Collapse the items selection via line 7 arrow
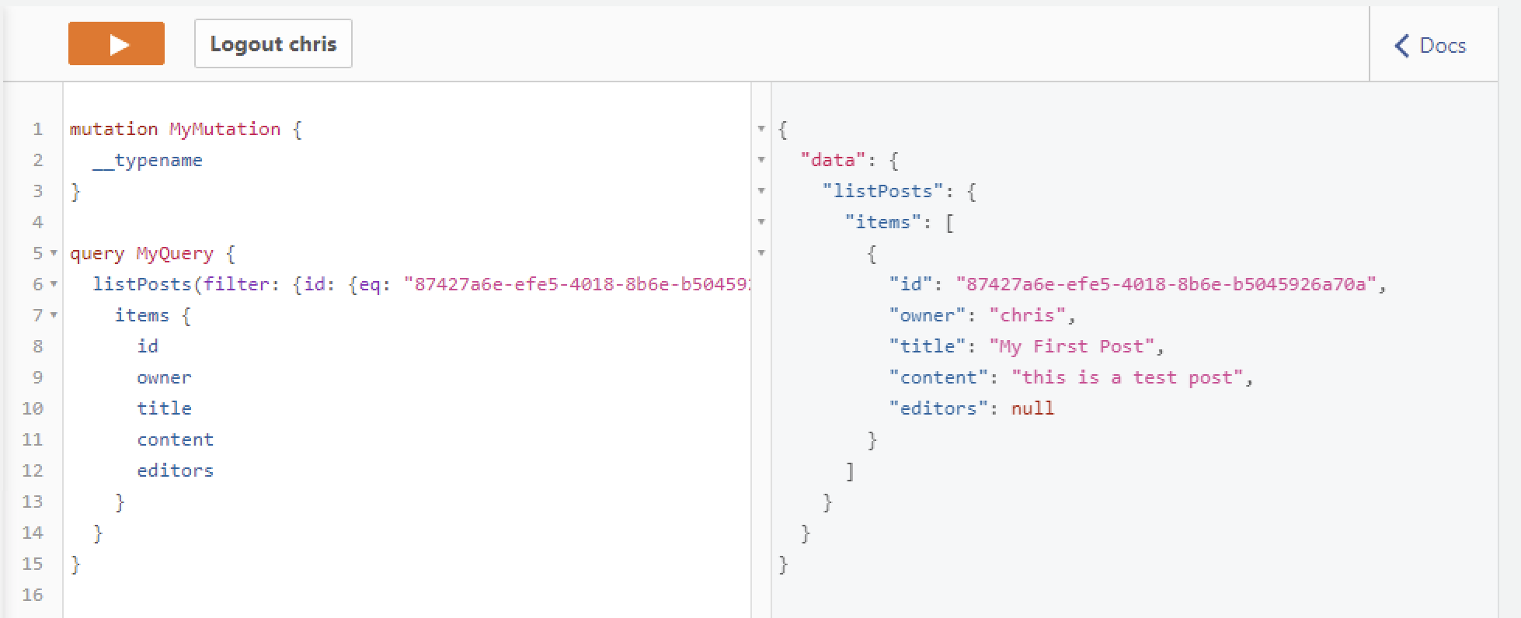 click(x=52, y=315)
